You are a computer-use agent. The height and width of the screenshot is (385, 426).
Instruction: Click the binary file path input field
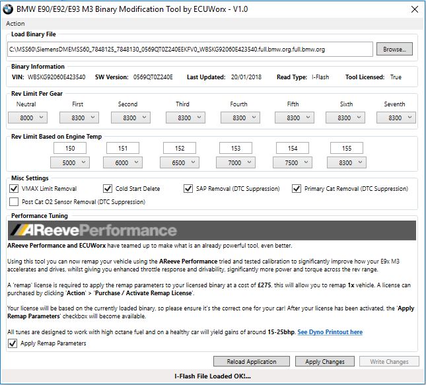[190, 49]
